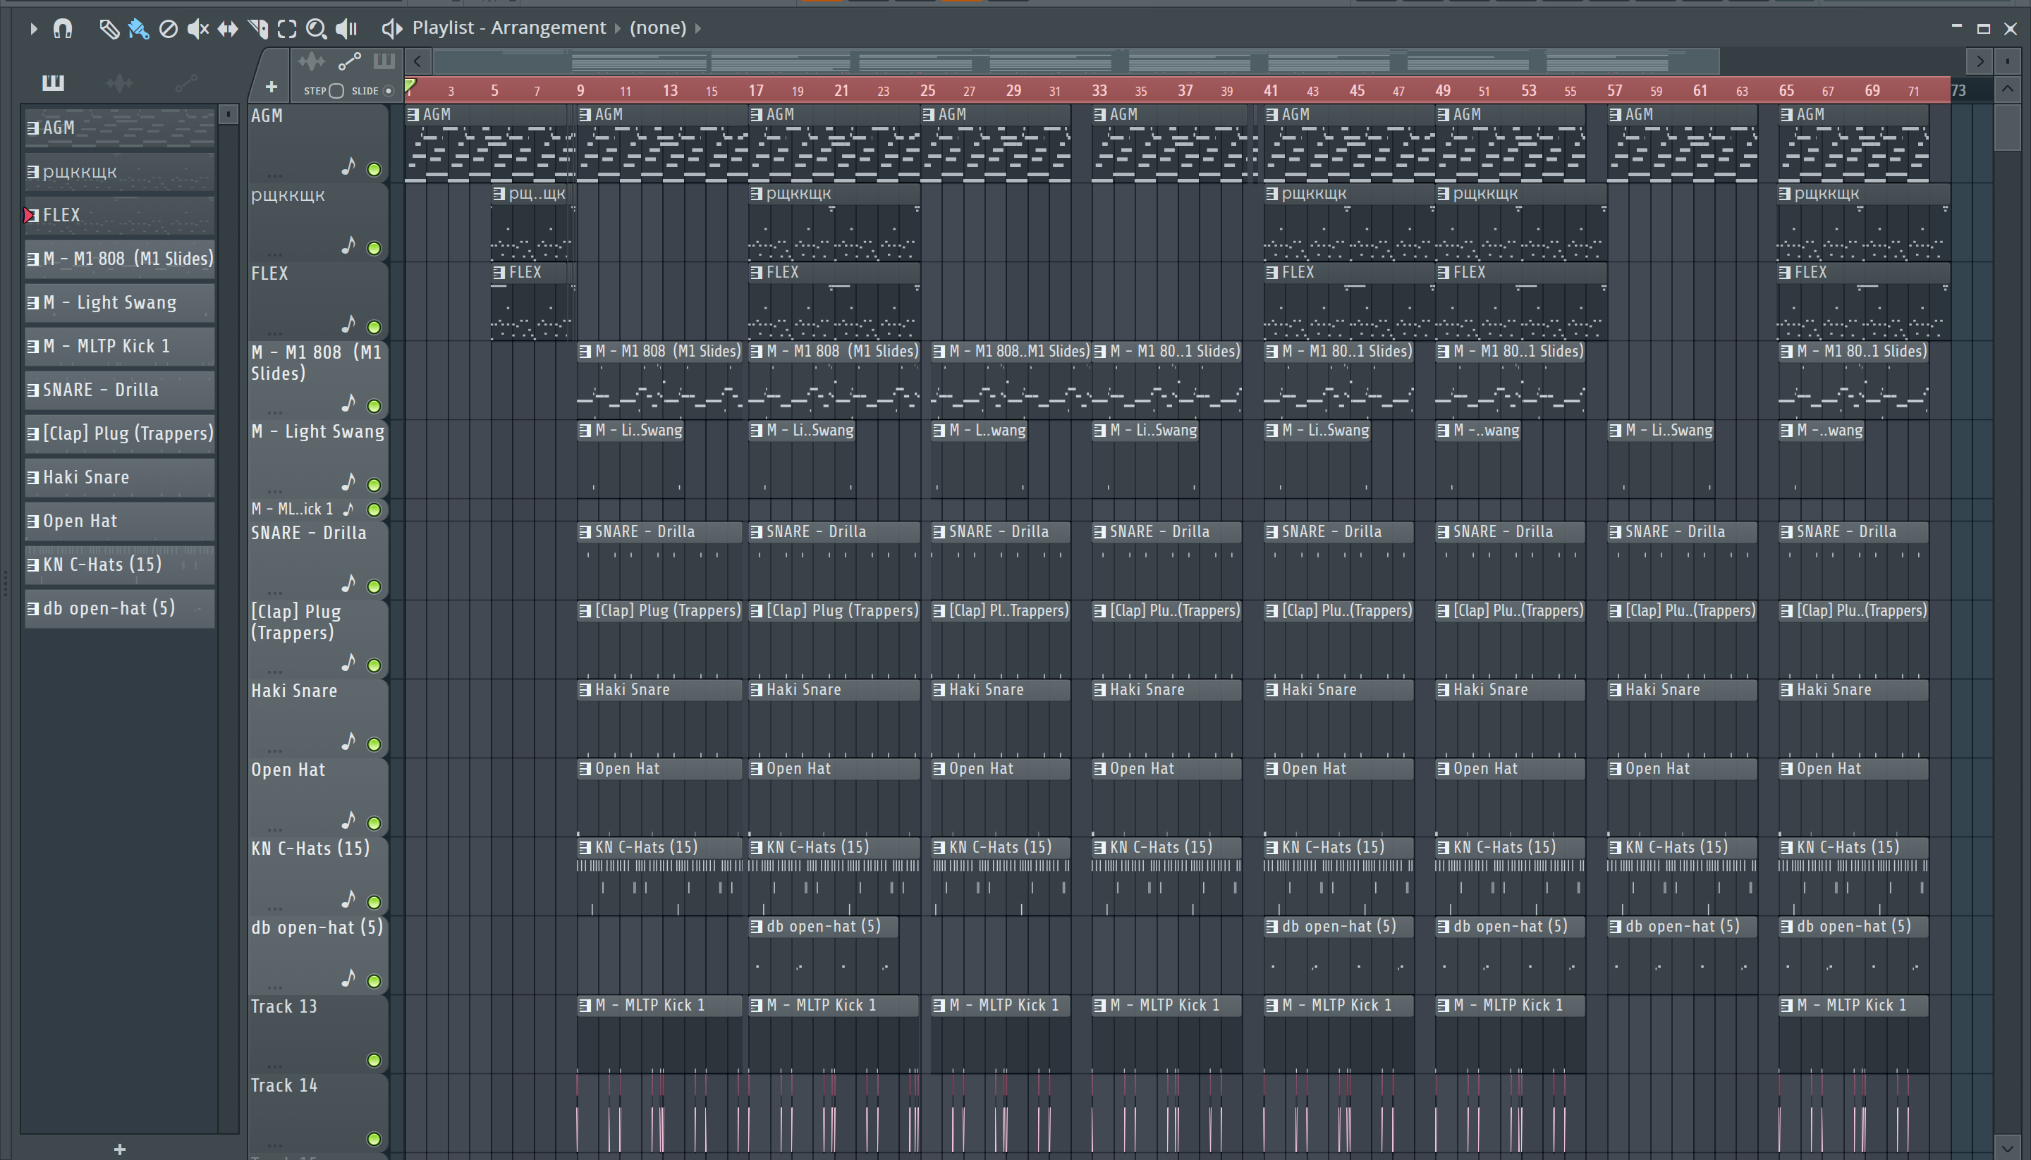This screenshot has height=1160, width=2031.
Task: Pick the Zoom magnifier tool
Action: 317,29
